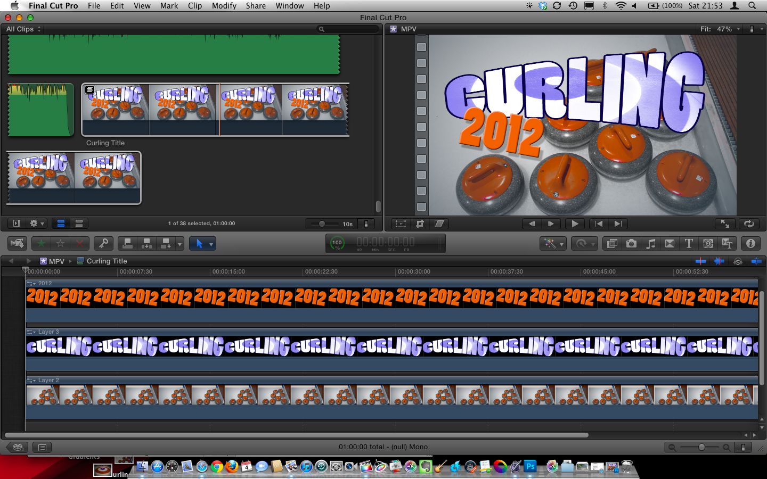Viewport: 767px width, 479px height.
Task: Open the Share menu
Action: coord(256,6)
